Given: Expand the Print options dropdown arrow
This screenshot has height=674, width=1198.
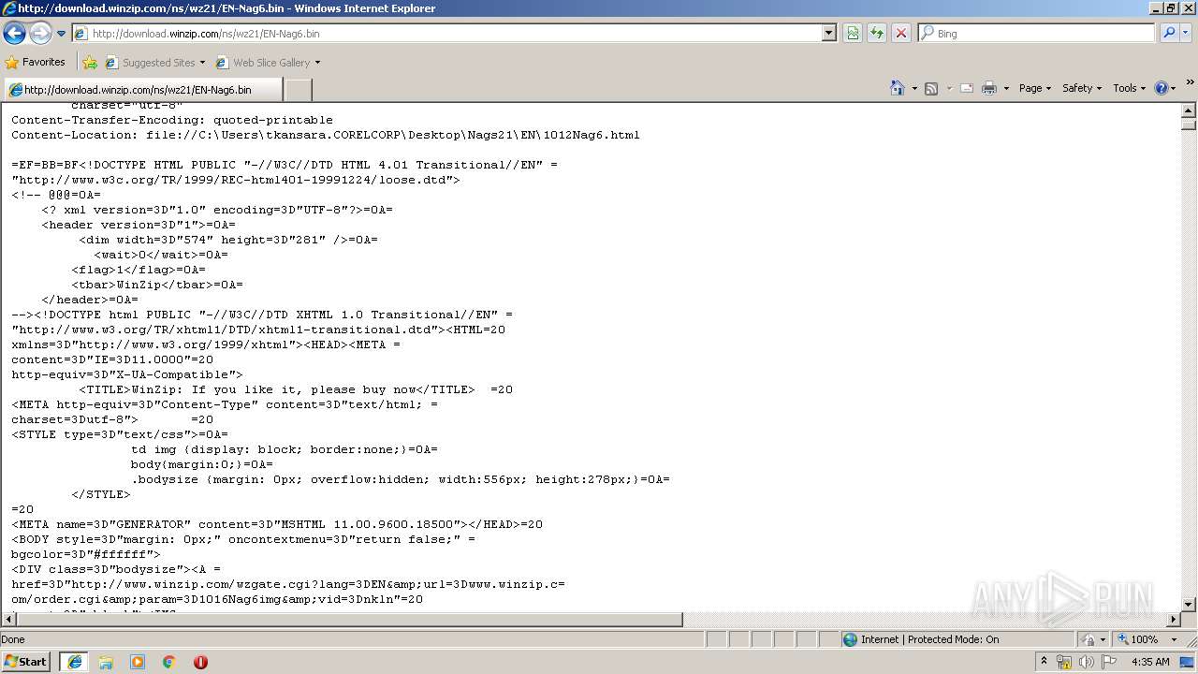Looking at the screenshot, I should tap(1006, 88).
